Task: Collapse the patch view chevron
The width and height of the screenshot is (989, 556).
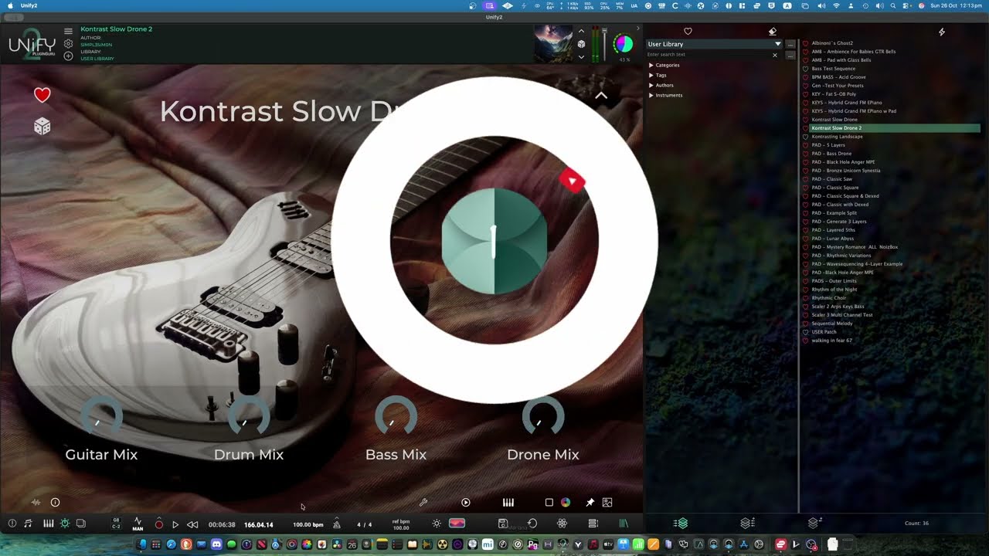Action: [x=601, y=96]
